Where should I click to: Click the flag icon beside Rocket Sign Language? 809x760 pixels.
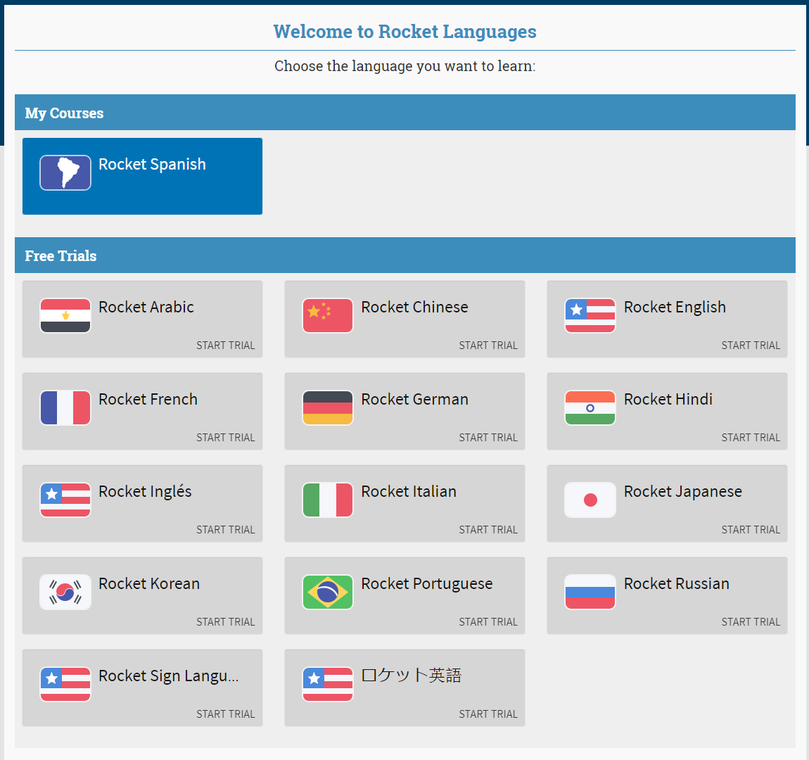pos(65,684)
